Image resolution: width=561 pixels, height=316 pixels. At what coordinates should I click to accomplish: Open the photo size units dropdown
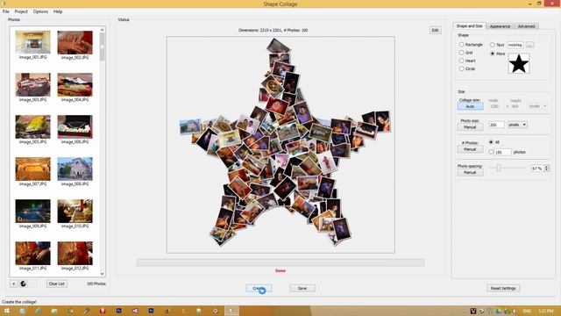pos(517,125)
